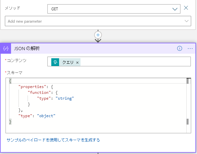Click the "object" value in schema

pos(46,116)
